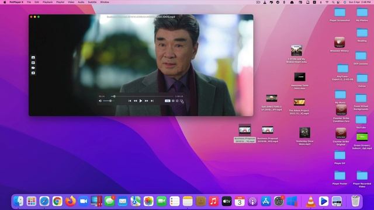Launch Firefox from the Dock

pyautogui.click(x=71, y=201)
